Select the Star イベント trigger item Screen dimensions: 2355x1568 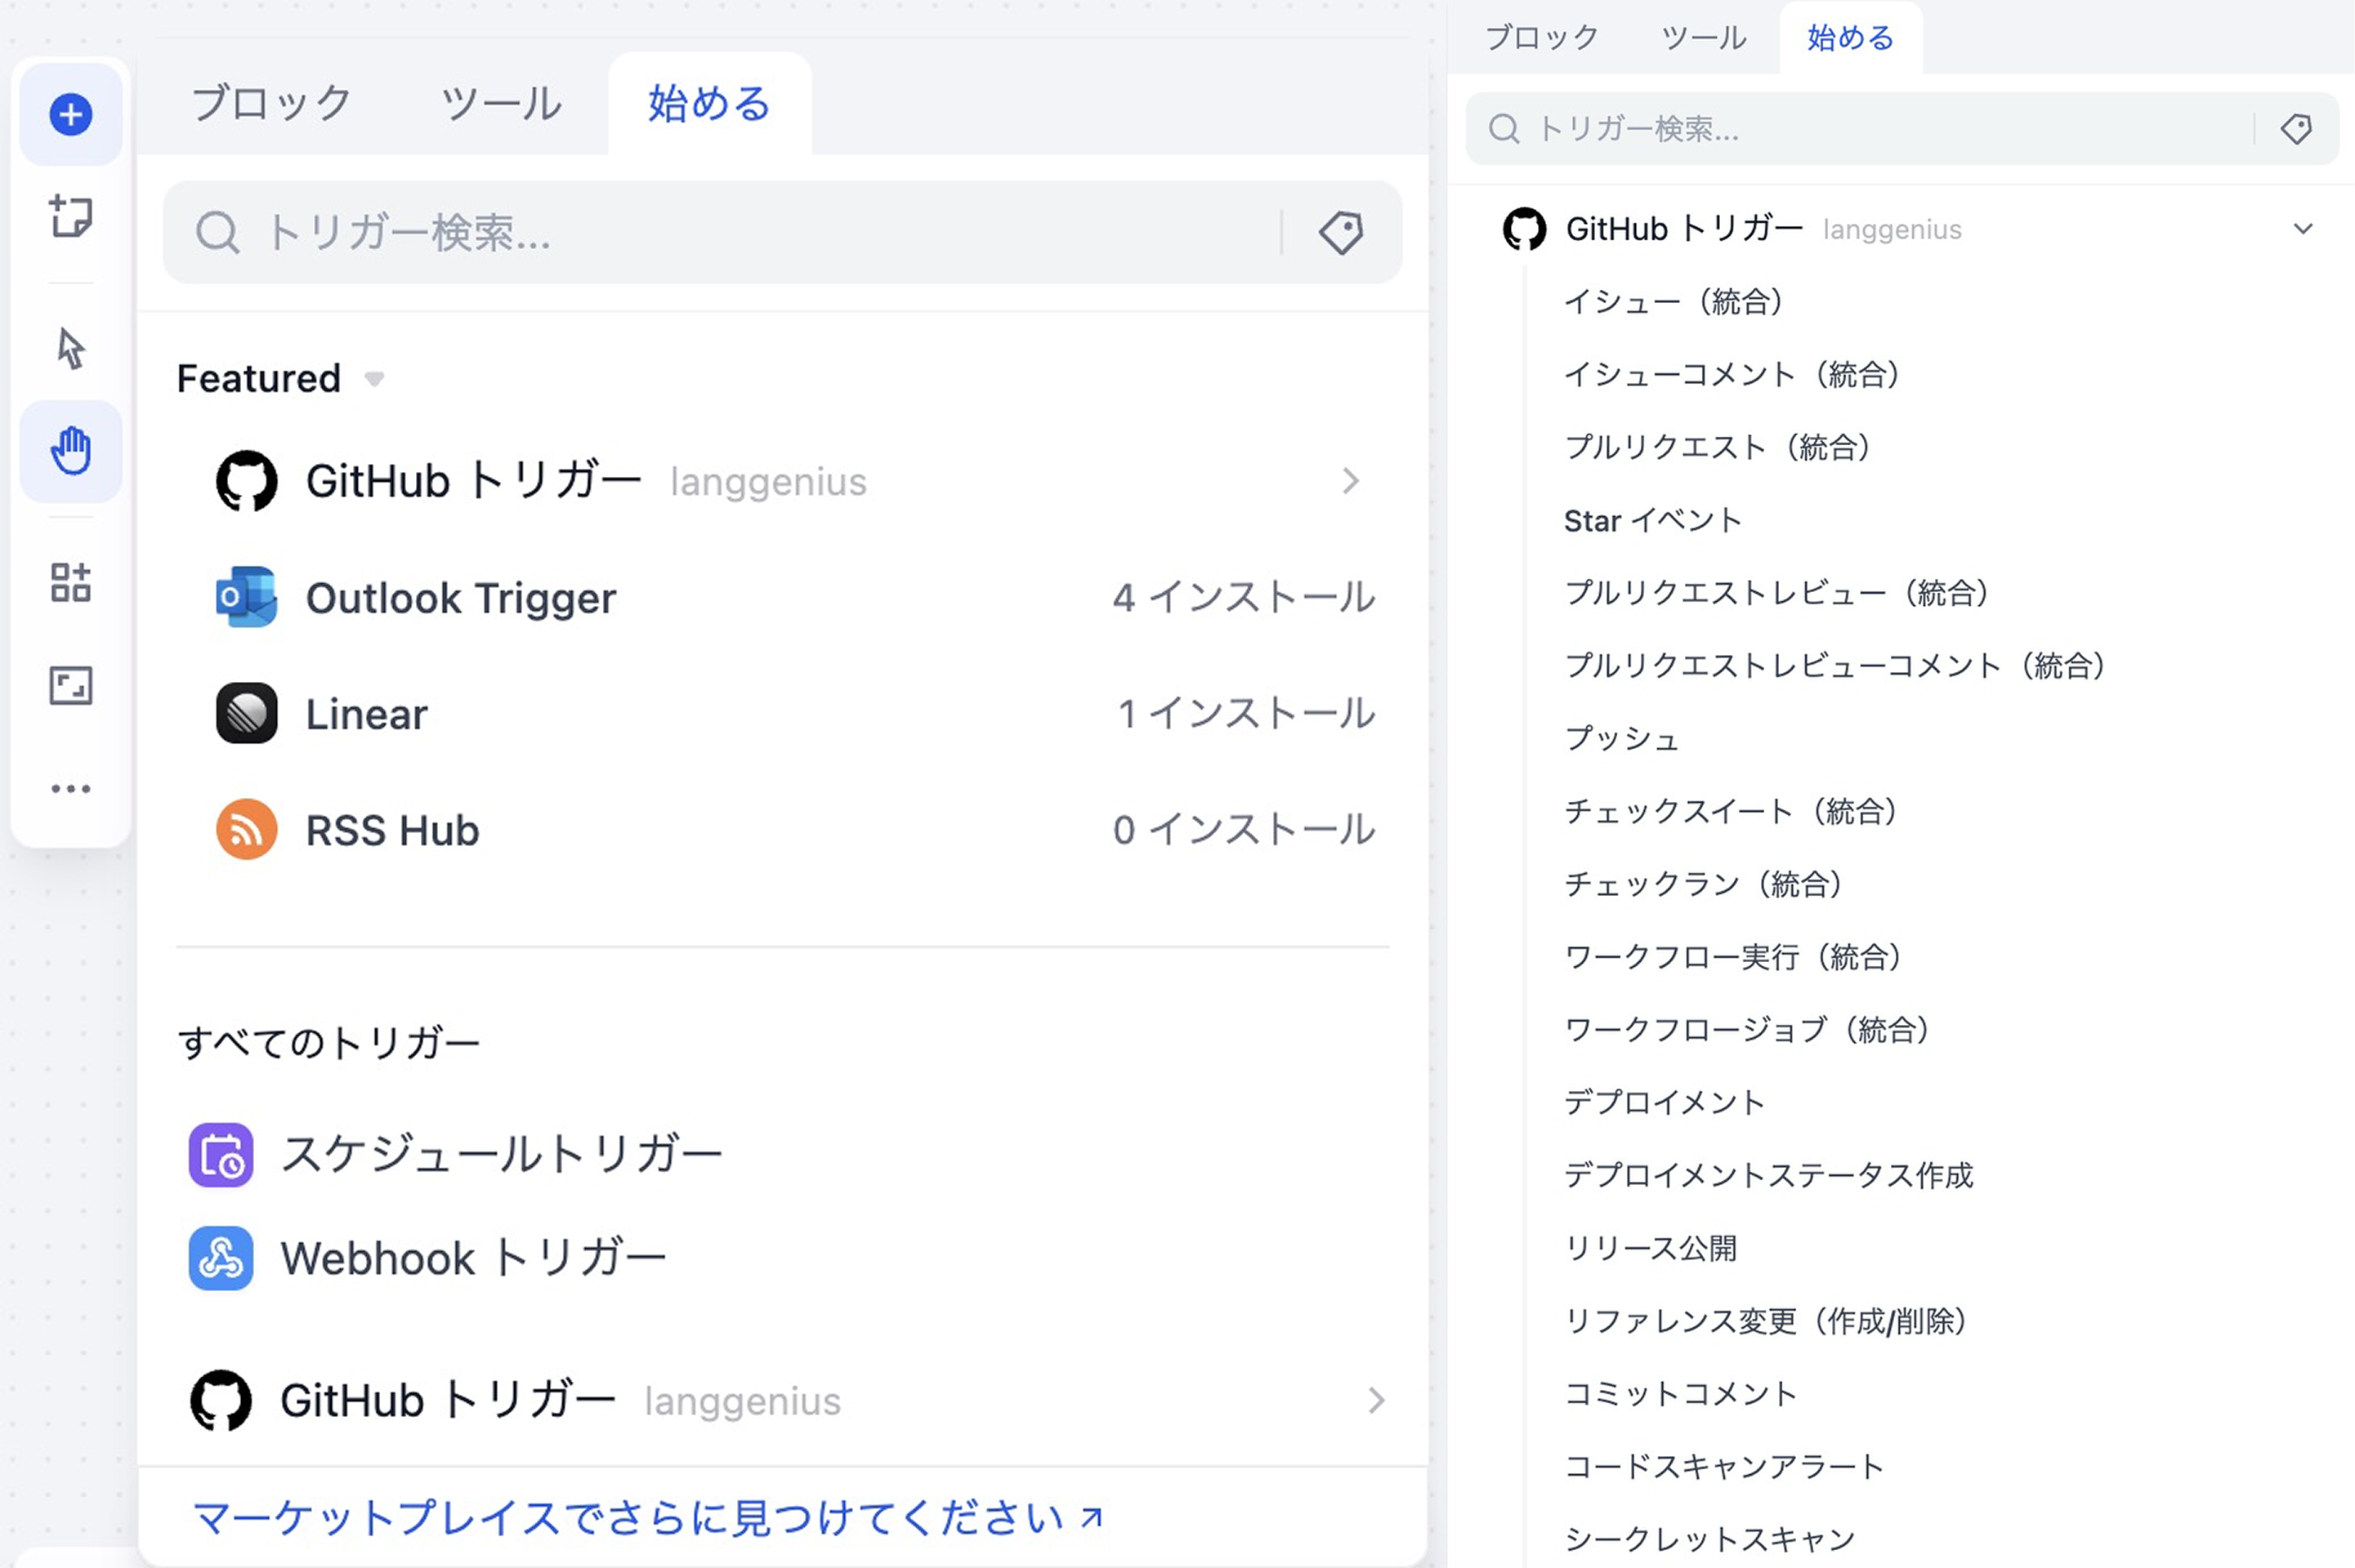[1651, 520]
